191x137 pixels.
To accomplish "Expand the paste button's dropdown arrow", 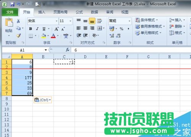I will 9,36.
